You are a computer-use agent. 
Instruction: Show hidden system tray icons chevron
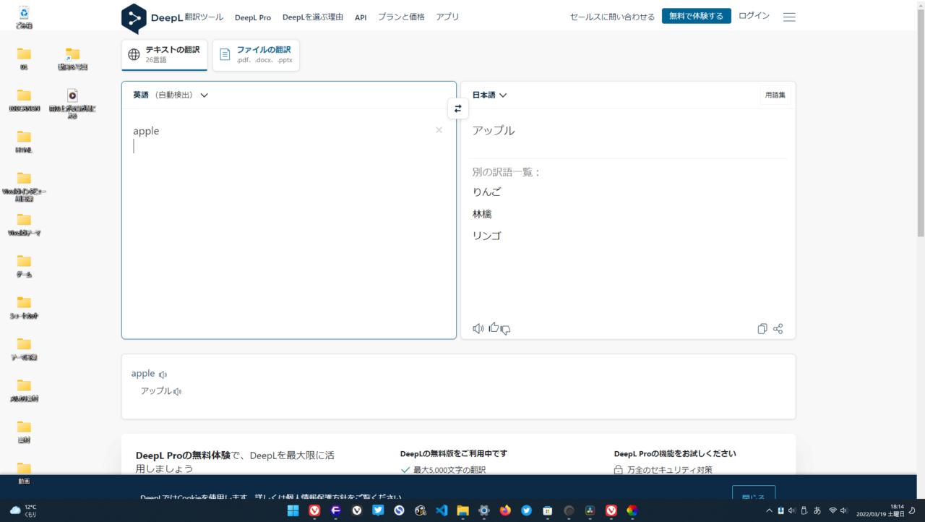pyautogui.click(x=769, y=510)
